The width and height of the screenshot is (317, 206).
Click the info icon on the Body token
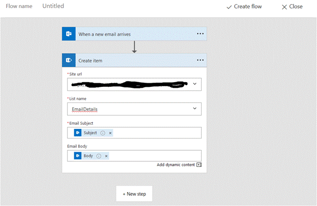click(99, 156)
